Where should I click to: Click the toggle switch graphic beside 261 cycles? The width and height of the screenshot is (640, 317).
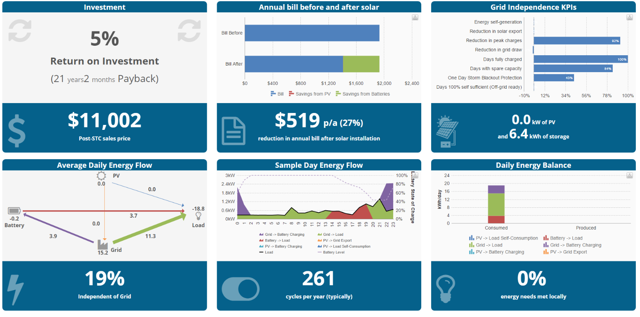241,289
